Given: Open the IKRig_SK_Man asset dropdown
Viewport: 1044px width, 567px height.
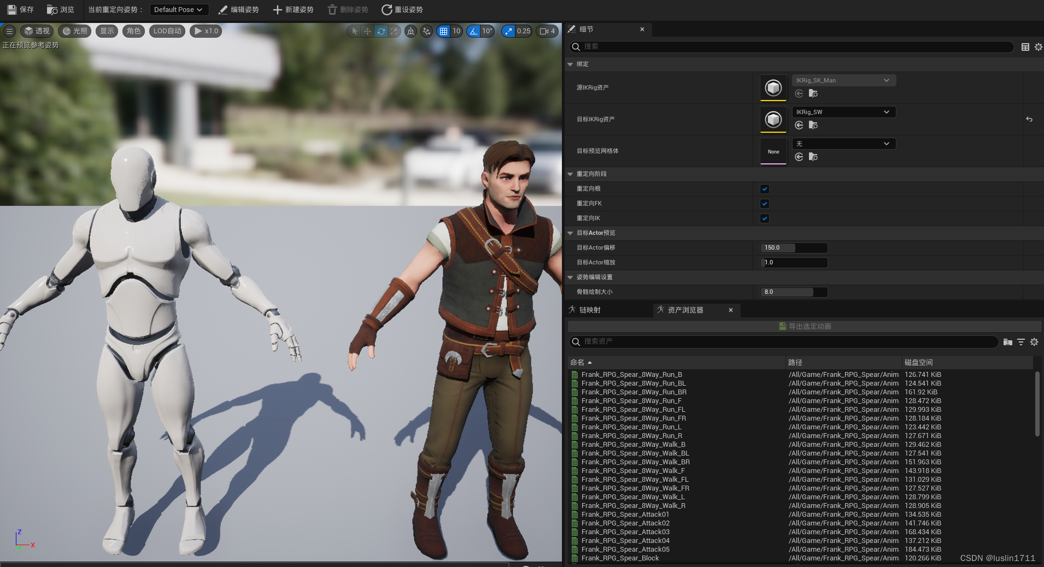Looking at the screenshot, I should pos(843,80).
